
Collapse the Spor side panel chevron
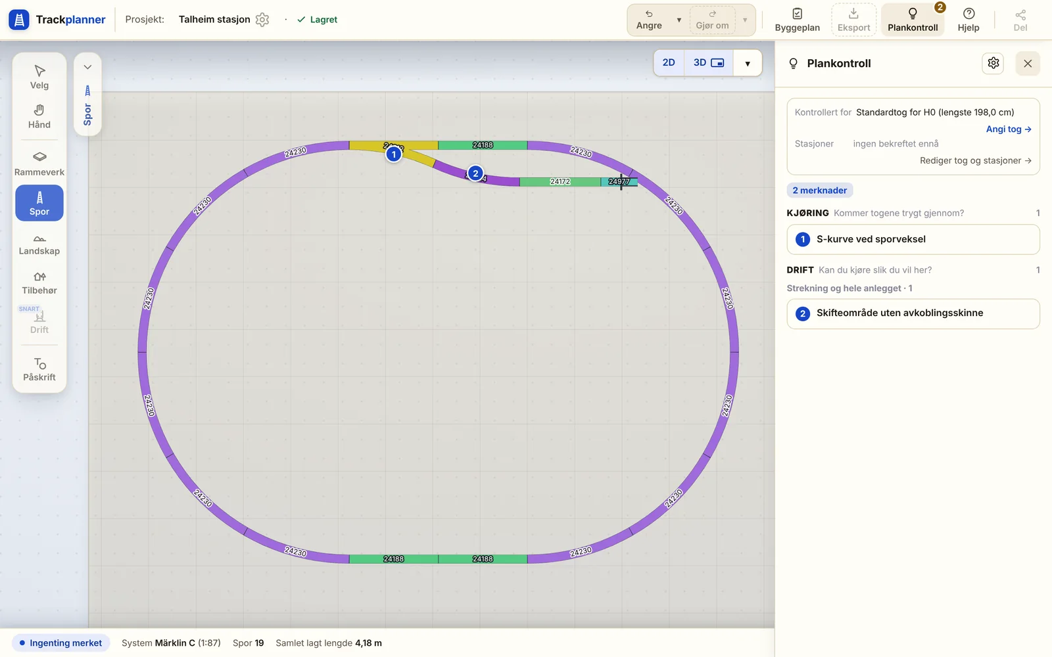click(87, 67)
